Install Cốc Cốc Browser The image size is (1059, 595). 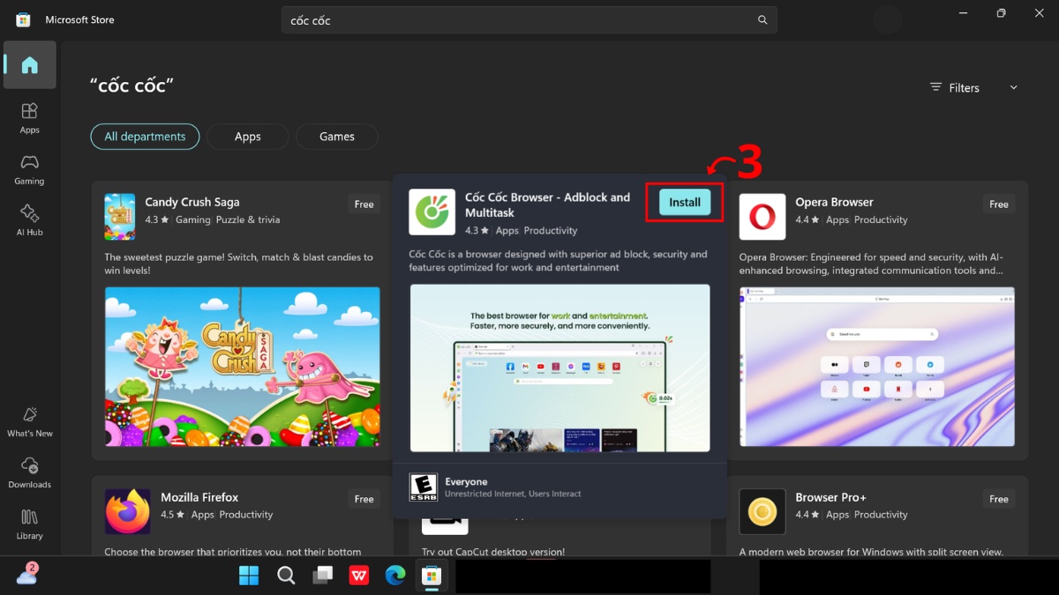684,203
